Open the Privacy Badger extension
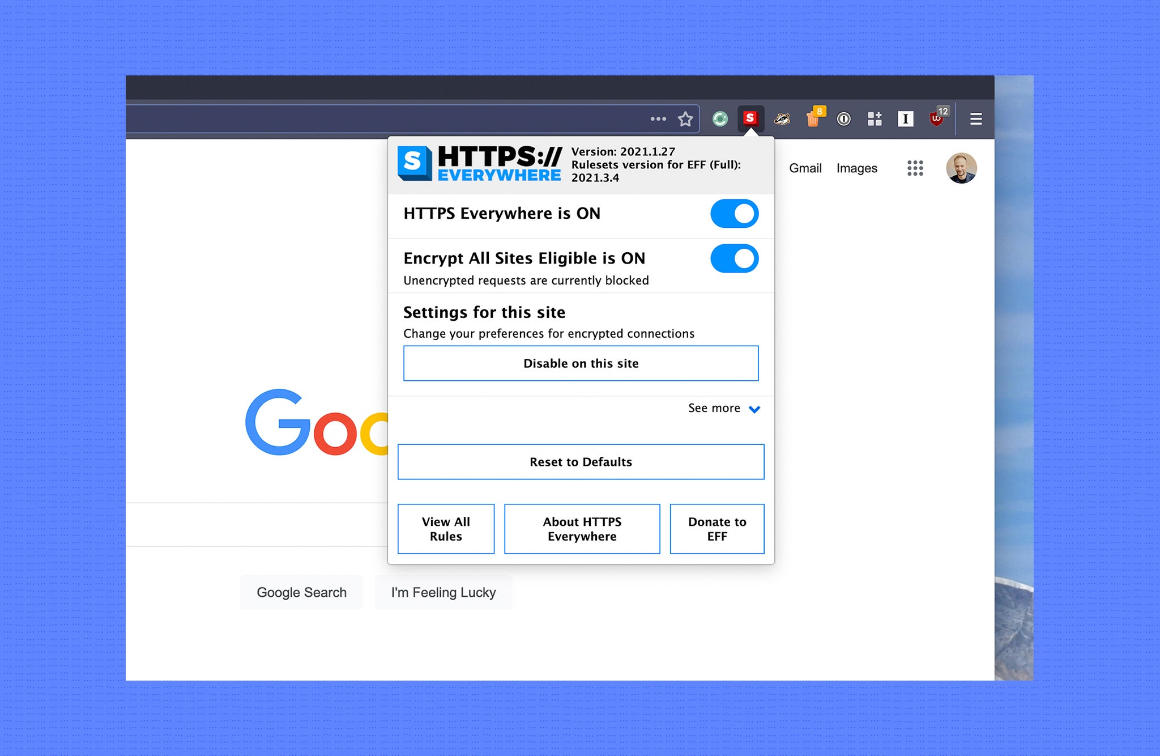This screenshot has height=756, width=1160. tap(783, 118)
